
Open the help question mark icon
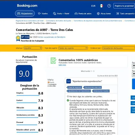point(109,6)
